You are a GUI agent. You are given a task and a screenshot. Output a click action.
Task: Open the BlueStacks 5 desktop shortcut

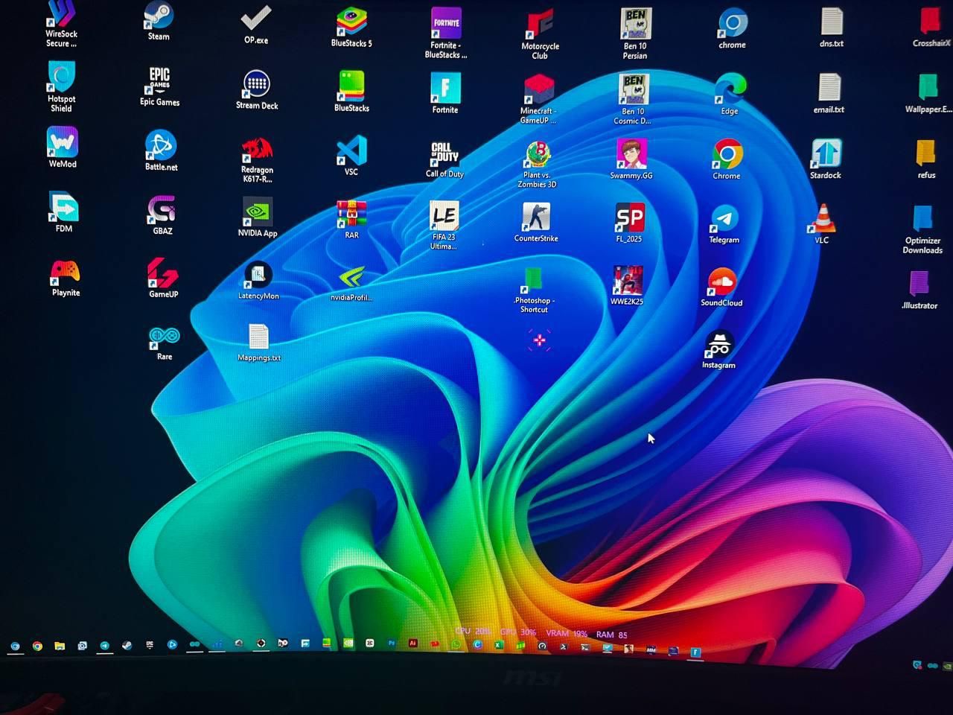tap(351, 28)
